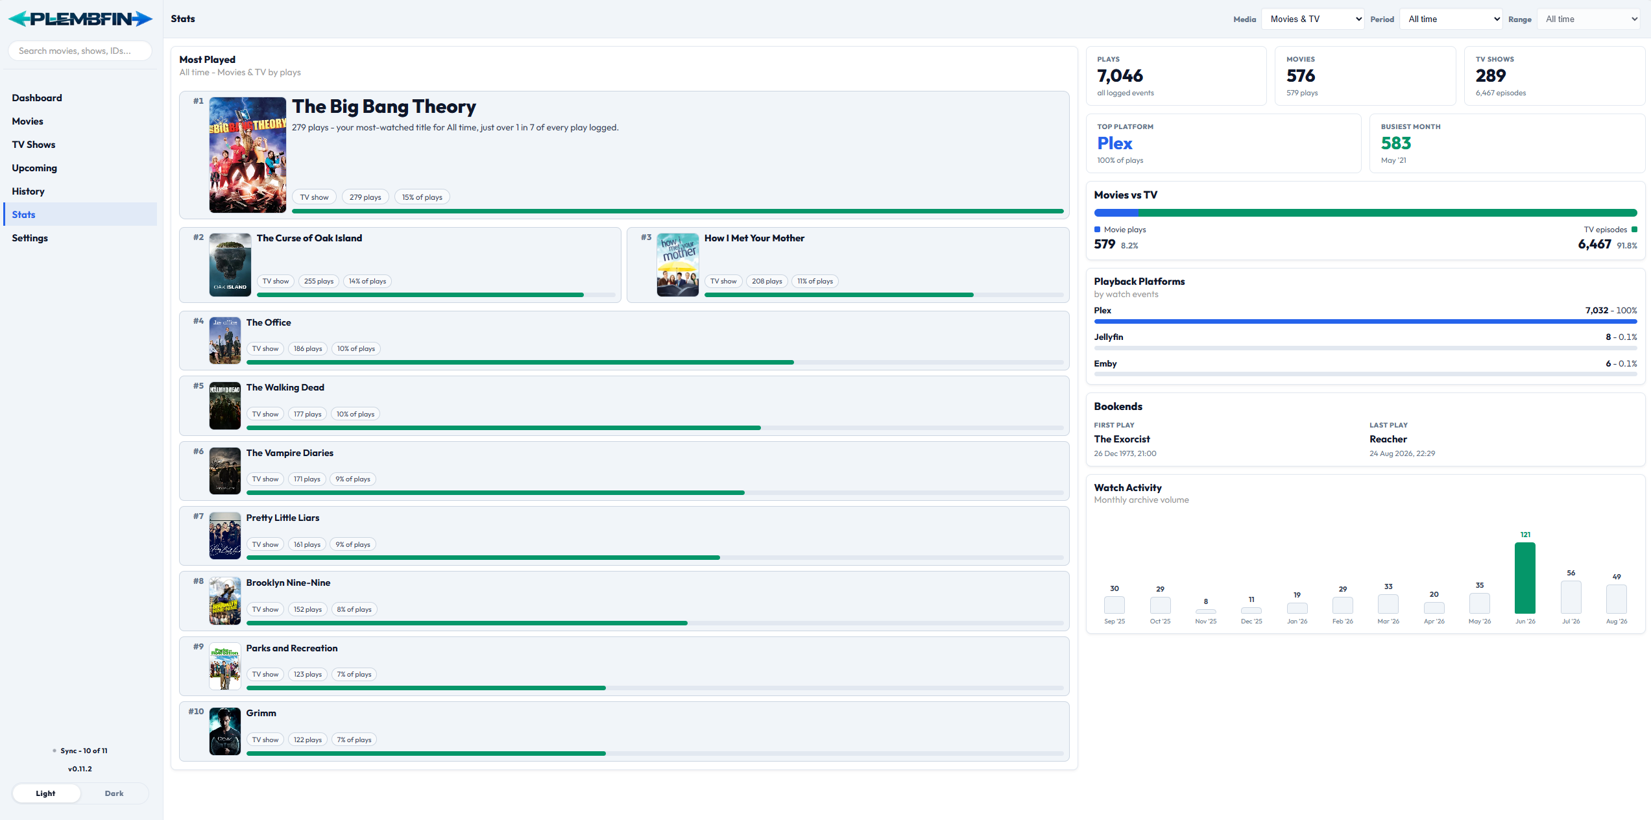Go to History page
Screen dimensions: 1651x820
(80, 191)
